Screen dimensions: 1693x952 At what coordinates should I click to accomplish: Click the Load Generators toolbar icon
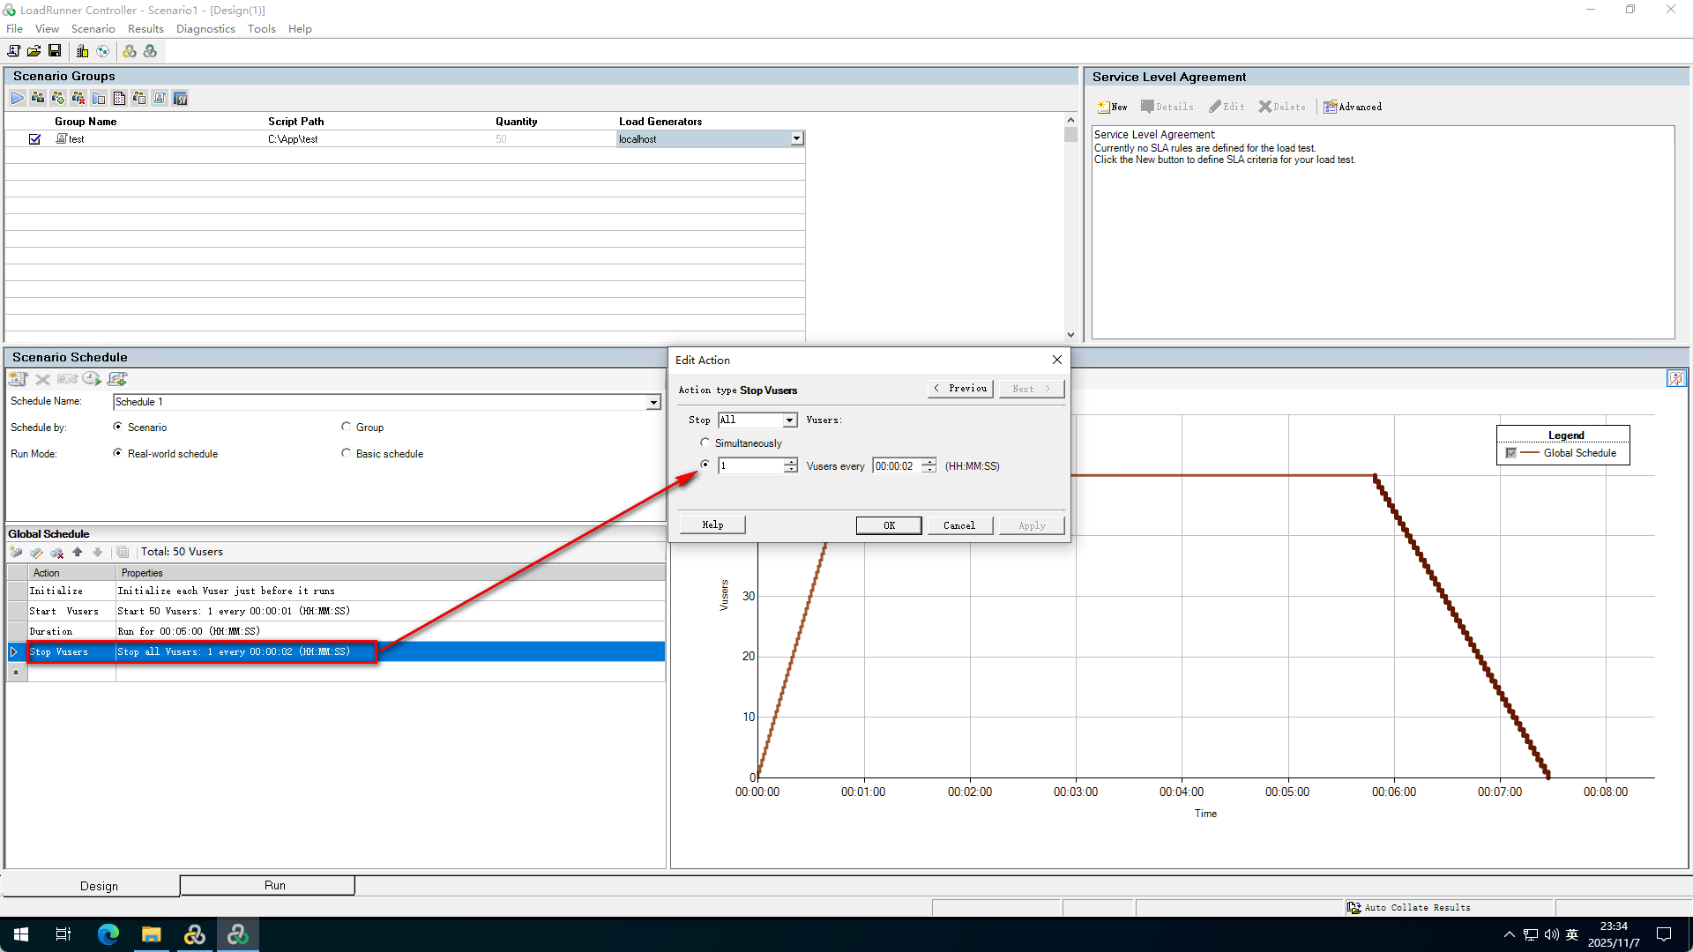point(82,51)
